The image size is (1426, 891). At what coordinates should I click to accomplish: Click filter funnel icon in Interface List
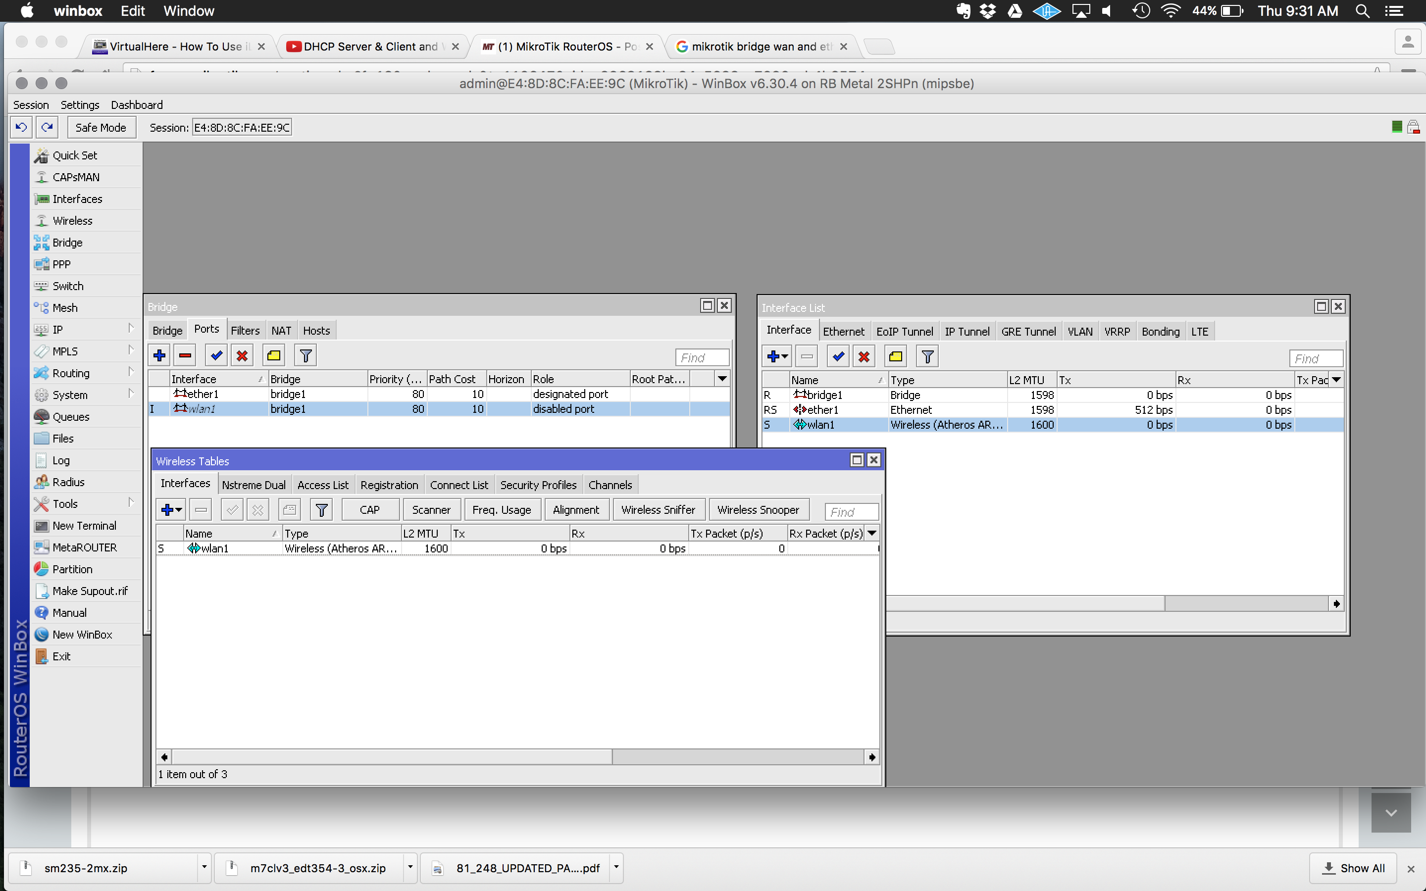point(927,356)
